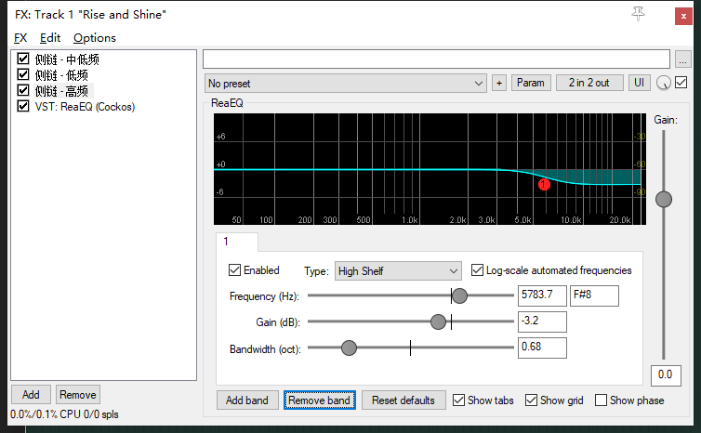Toggle the 侧链 - 中低频 FX checkbox
Image resolution: width=701 pixels, height=433 pixels.
(23, 59)
